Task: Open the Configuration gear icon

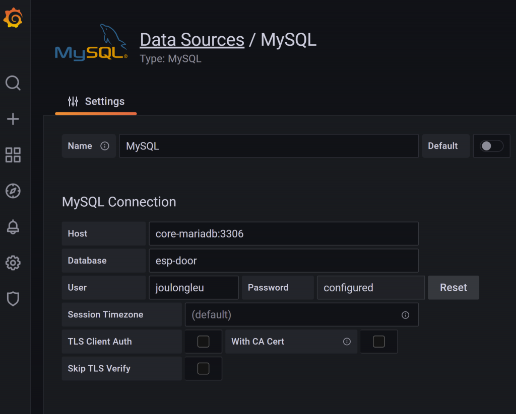Action: tap(13, 263)
